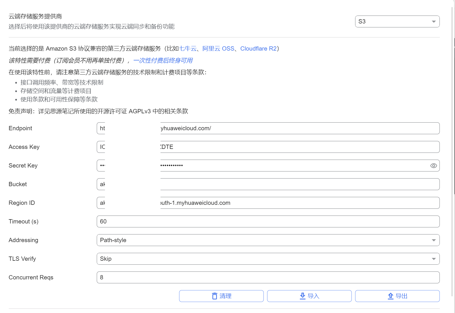Open the cloud storage provider S3 dropdown
The width and height of the screenshot is (455, 313).
click(x=397, y=21)
